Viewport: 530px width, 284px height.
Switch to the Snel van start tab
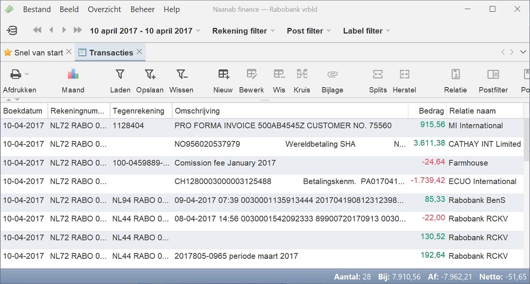pos(33,52)
